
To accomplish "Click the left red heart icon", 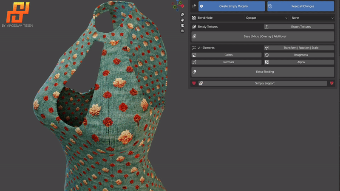I will [x=194, y=83].
